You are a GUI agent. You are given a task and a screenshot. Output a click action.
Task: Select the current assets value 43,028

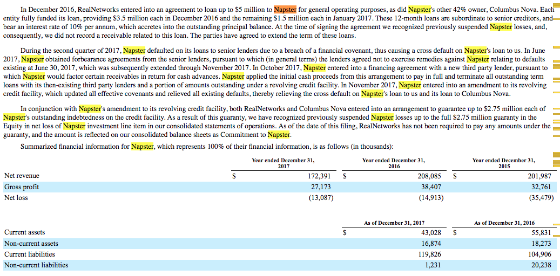[432, 232]
